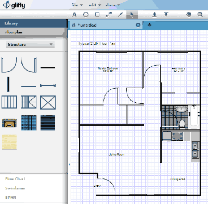Select the Text tool (A) in toolbar

[74, 15]
